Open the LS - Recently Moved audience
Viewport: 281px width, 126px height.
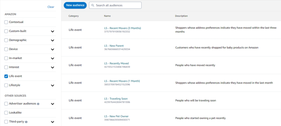[x=116, y=64]
